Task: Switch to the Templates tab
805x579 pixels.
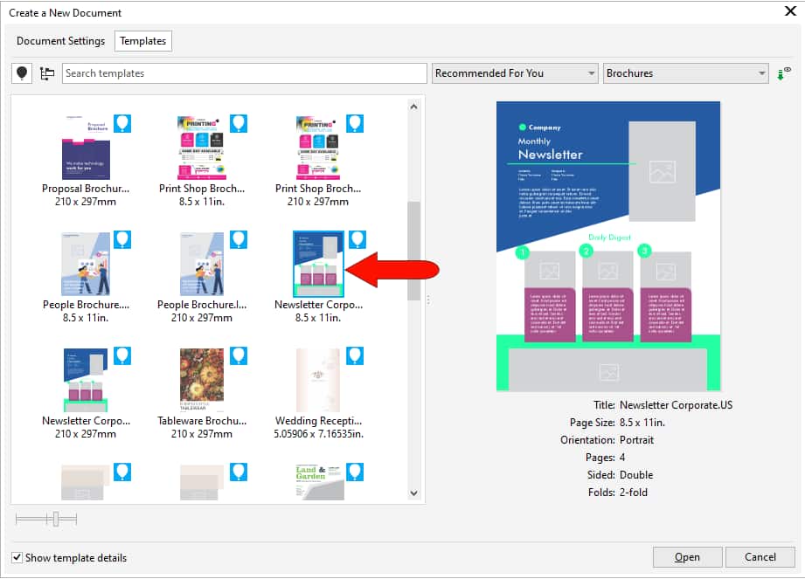Action: [143, 40]
